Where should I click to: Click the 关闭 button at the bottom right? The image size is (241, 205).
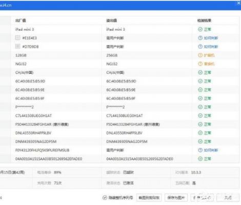228,198
